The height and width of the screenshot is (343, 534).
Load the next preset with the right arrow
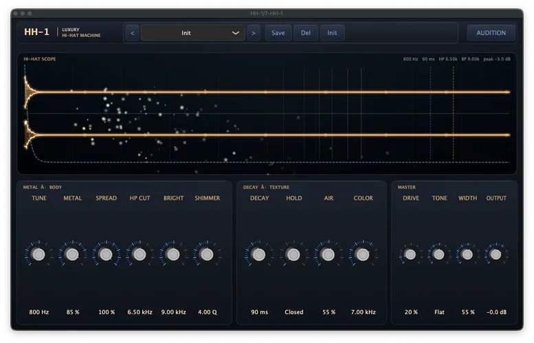[254, 33]
